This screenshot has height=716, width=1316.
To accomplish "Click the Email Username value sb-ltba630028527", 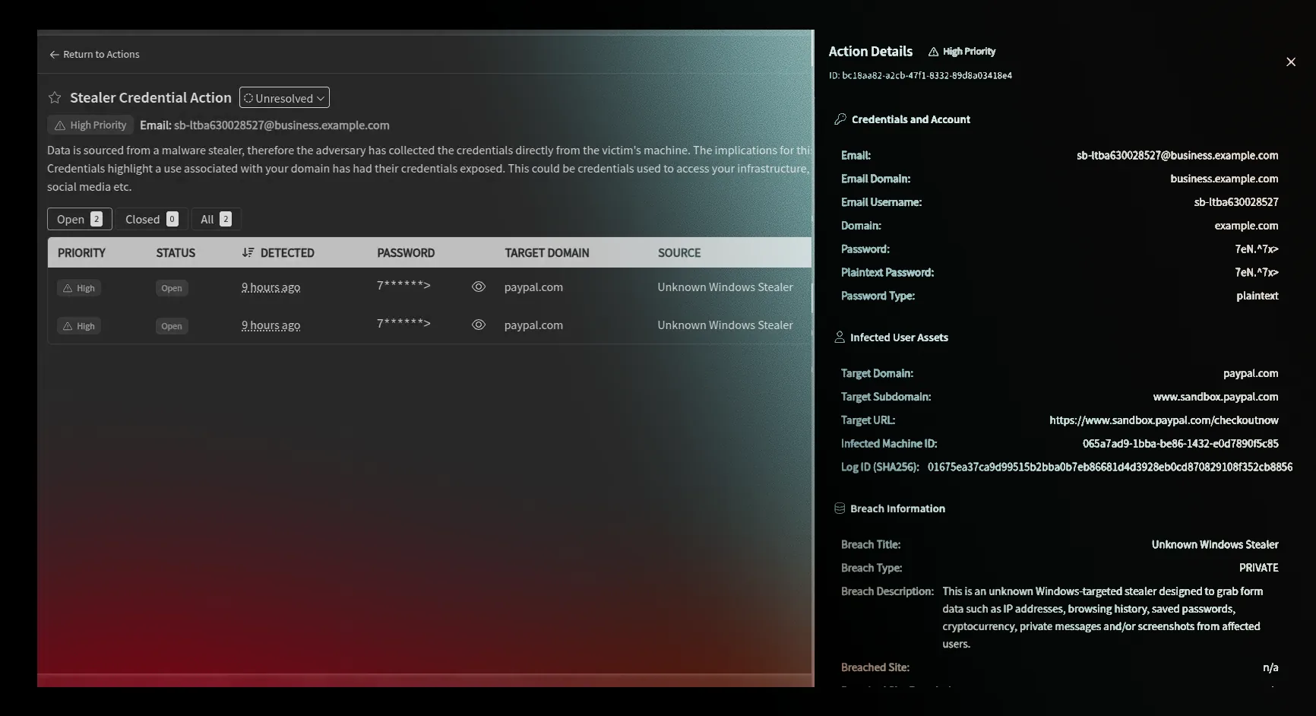I will coord(1236,203).
